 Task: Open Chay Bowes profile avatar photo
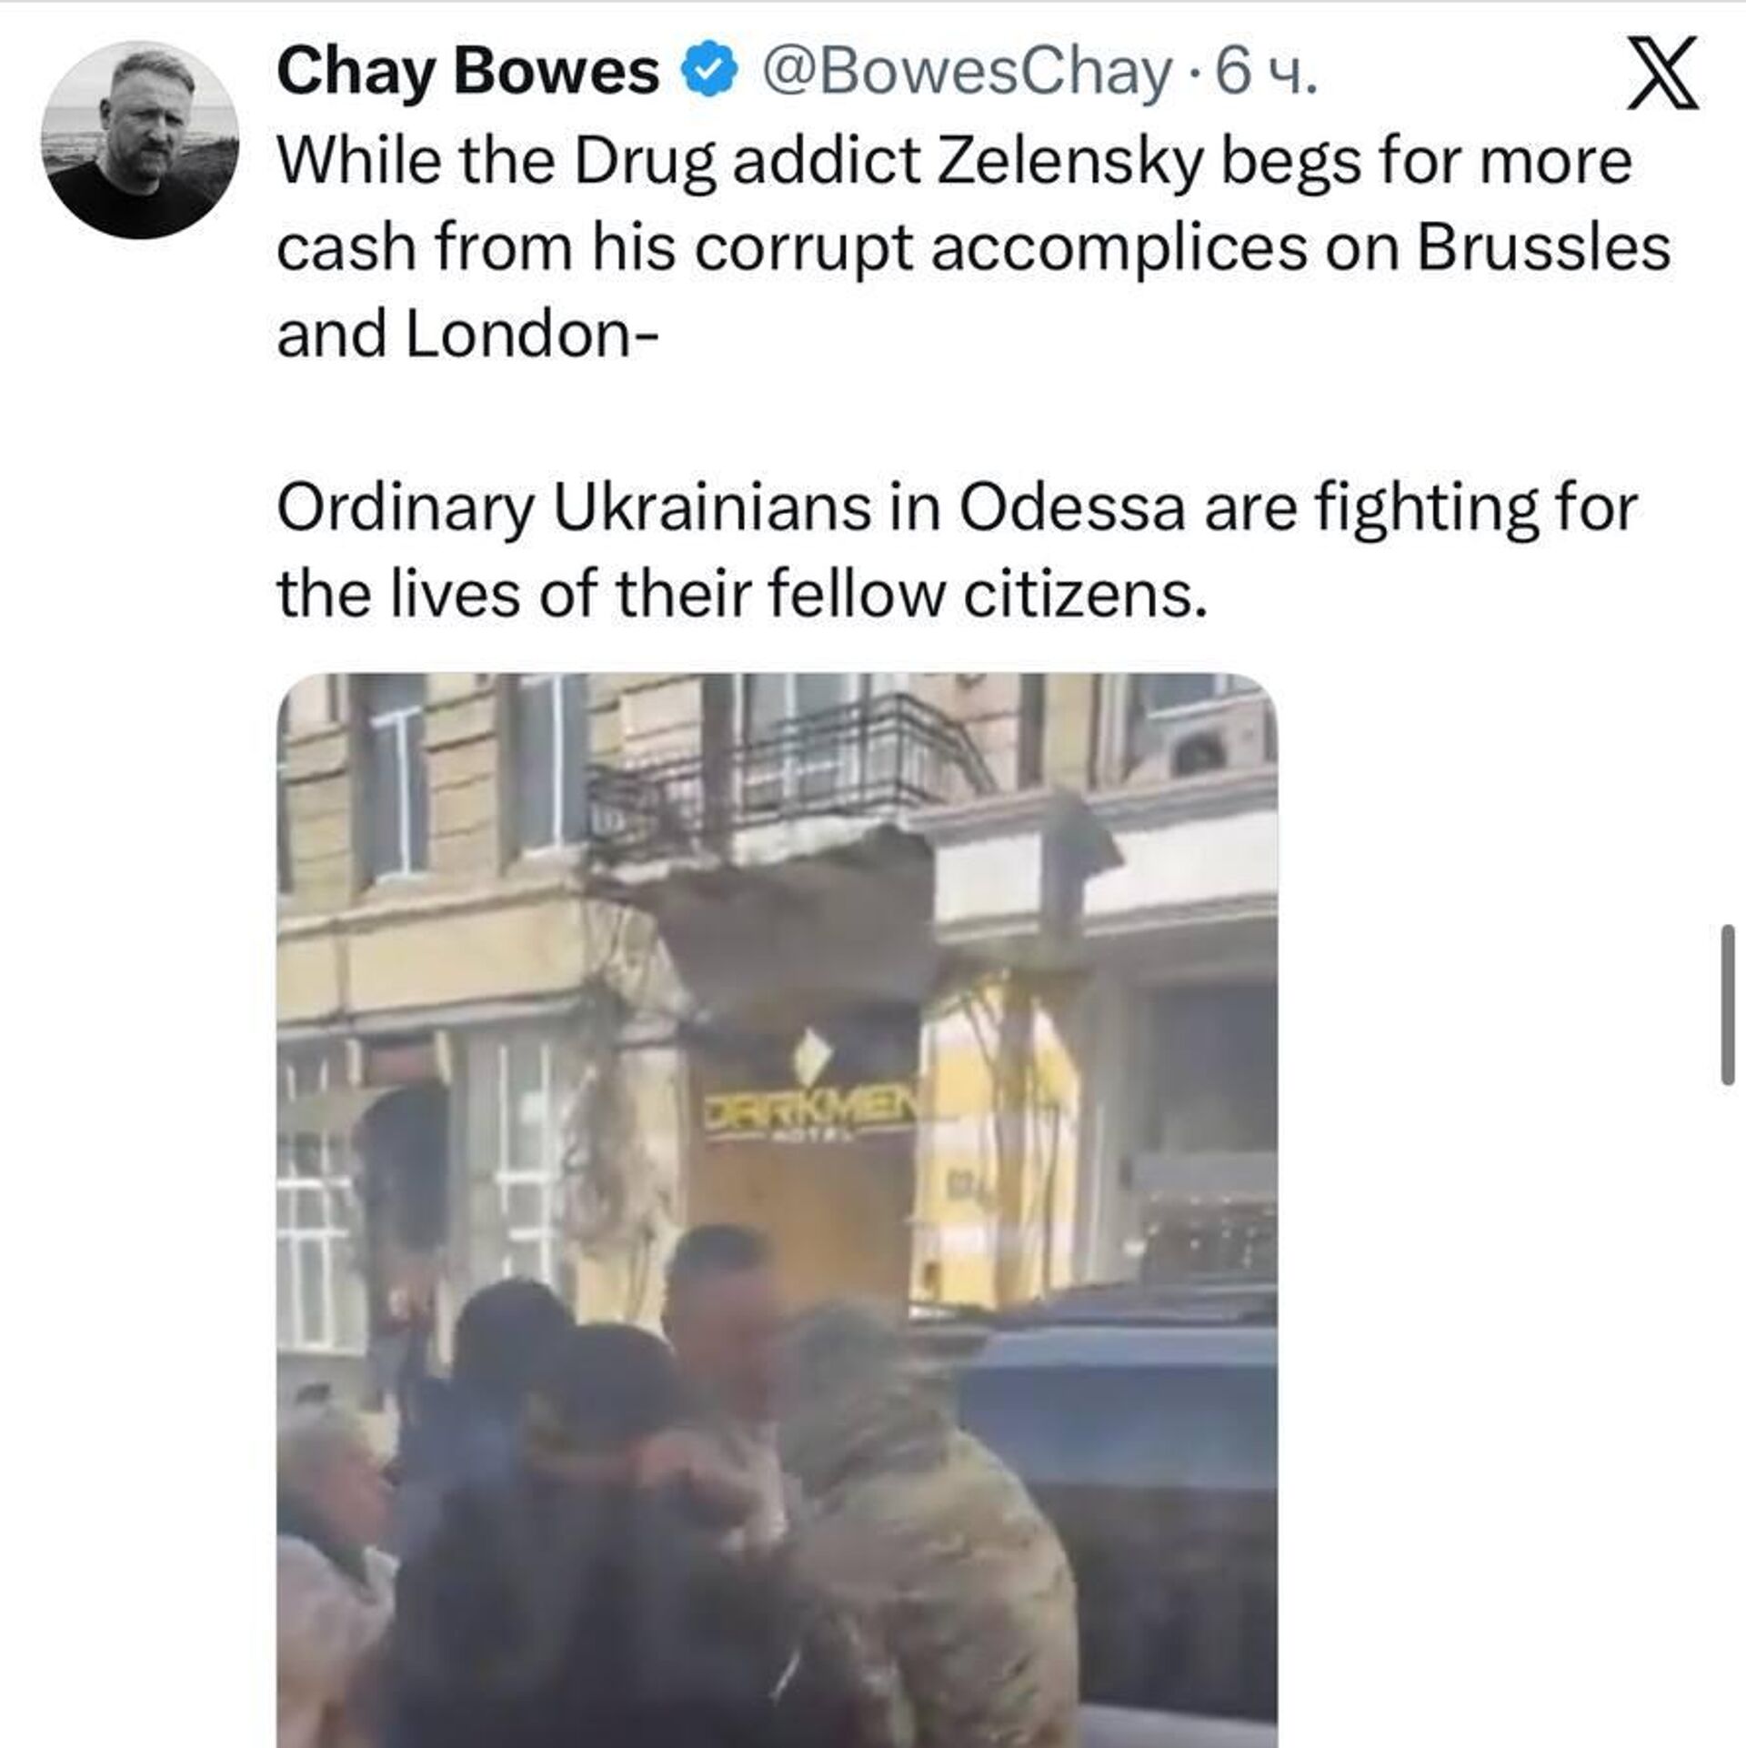tap(140, 139)
